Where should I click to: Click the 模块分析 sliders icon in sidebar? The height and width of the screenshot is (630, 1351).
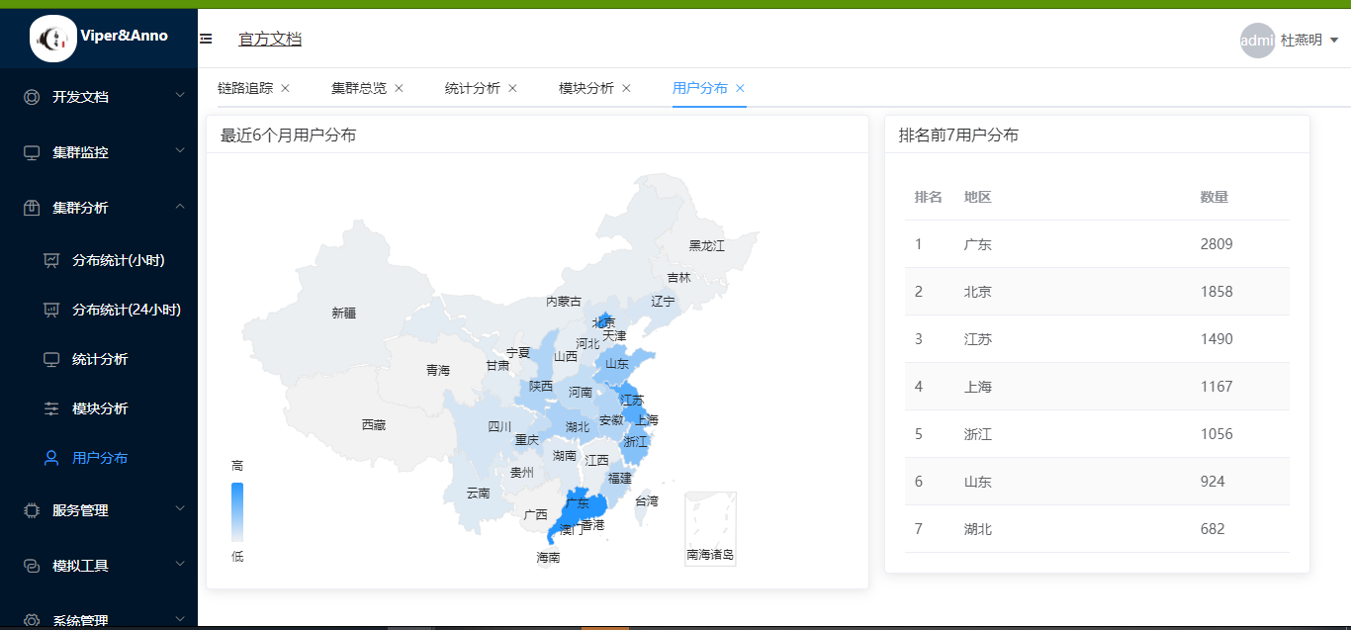point(51,408)
